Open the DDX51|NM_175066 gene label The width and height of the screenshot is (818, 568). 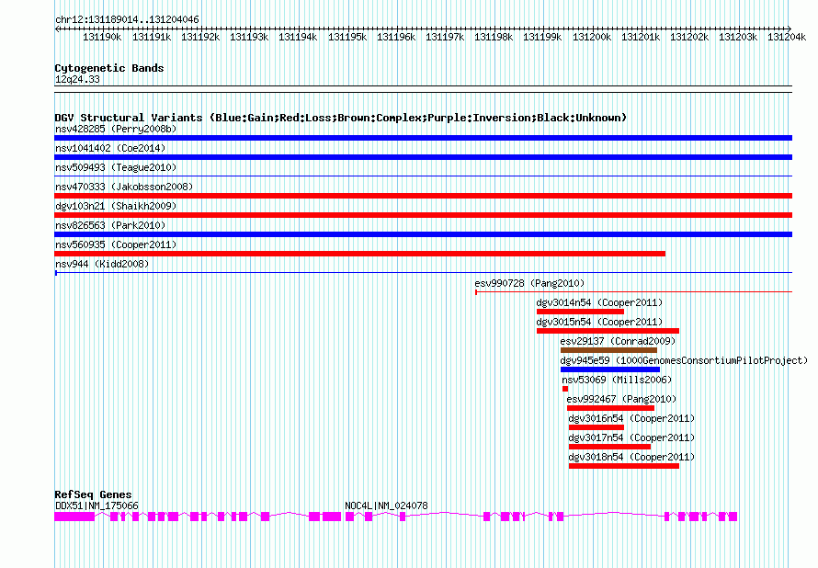pyautogui.click(x=97, y=506)
